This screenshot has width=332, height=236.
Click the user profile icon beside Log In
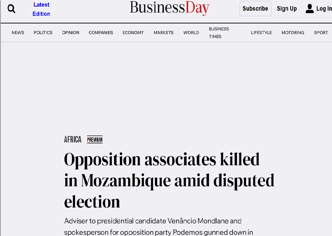coord(309,9)
